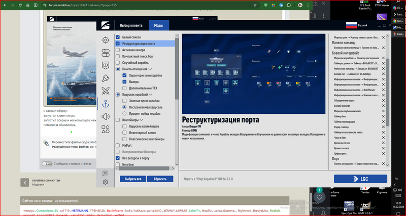406x216 pixels.
Task: Toggle the Сообщать о новых ответах switch
Action: pyautogui.click(x=47, y=163)
